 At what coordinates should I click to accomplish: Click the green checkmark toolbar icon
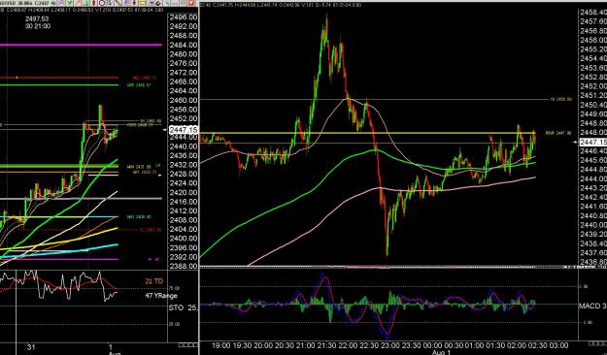point(70,3)
